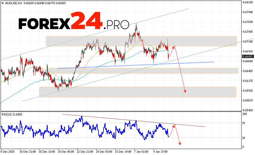Click the 22 Dec 21:00 time axis label
This screenshot has width=255, height=155.
[x=84, y=151]
